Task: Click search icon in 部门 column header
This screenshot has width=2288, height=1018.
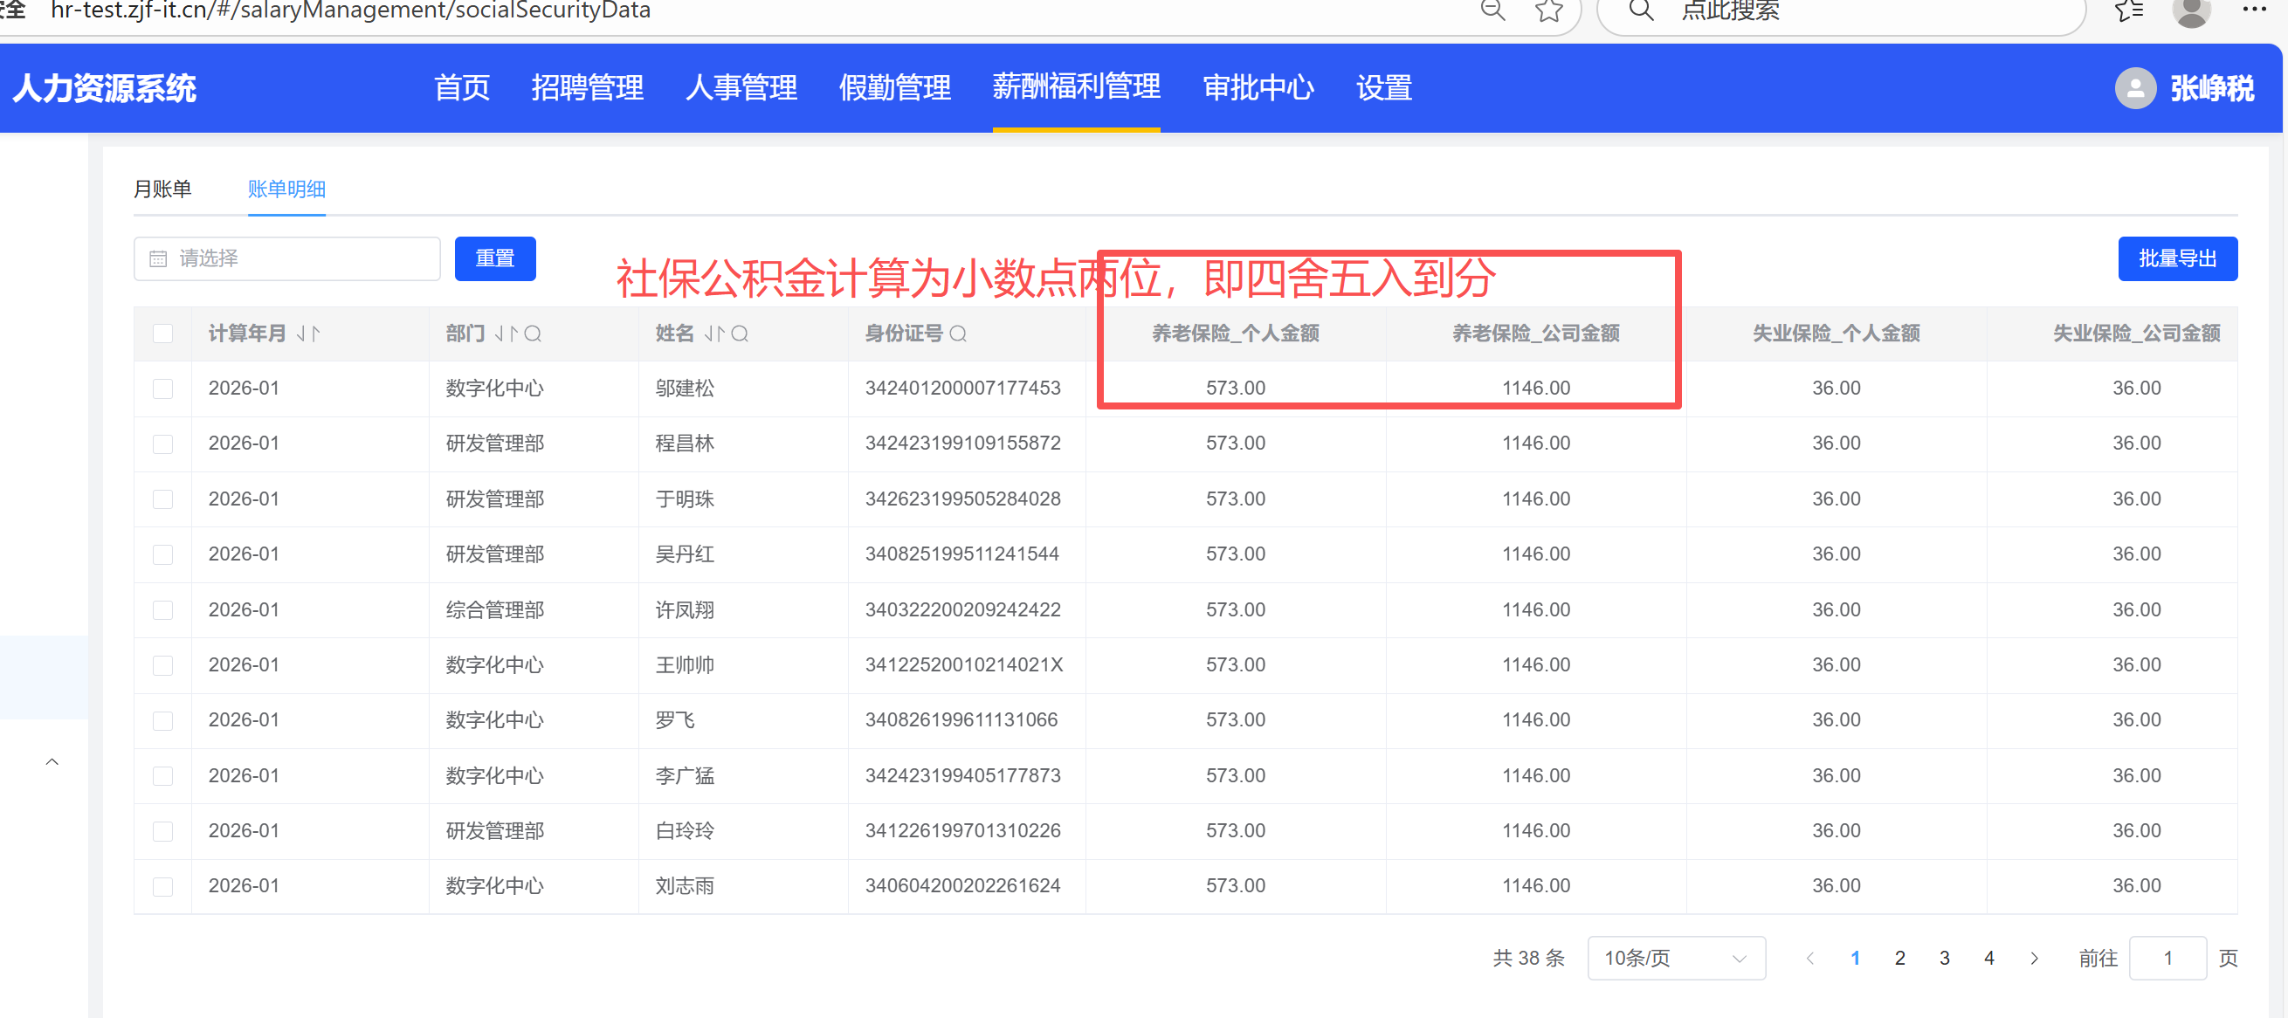Action: tap(533, 334)
